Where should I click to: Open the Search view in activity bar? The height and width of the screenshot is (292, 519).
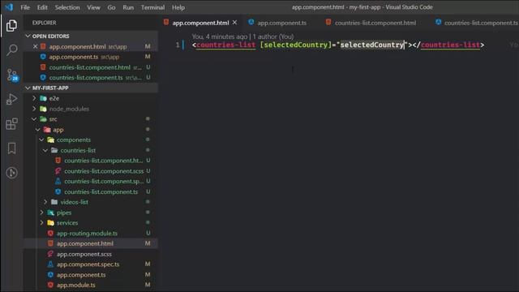tap(11, 50)
